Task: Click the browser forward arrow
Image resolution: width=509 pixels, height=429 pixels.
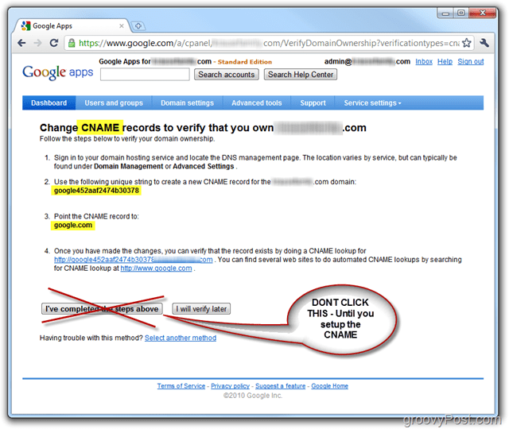Action: (37, 43)
